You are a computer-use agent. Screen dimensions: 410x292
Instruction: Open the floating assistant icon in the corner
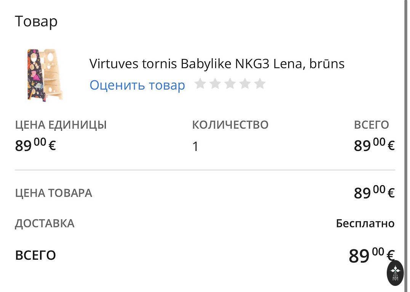tap(395, 273)
